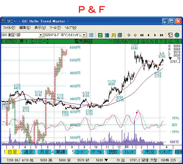Open the 001:東証1部 market dropdown arrow
Screen dimensions: 183x164
pyautogui.click(x=41, y=35)
